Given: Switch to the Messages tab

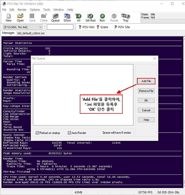Looking at the screenshot, I should tap(8, 33).
